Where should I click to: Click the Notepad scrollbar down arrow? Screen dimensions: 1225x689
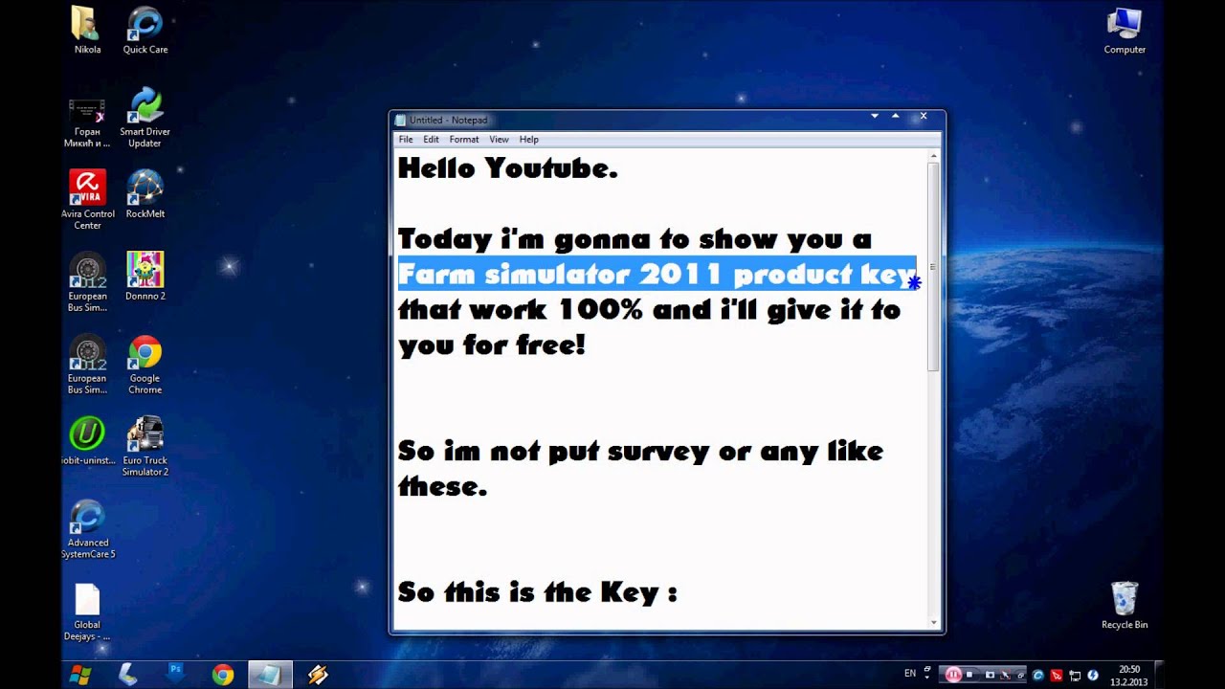click(x=934, y=623)
